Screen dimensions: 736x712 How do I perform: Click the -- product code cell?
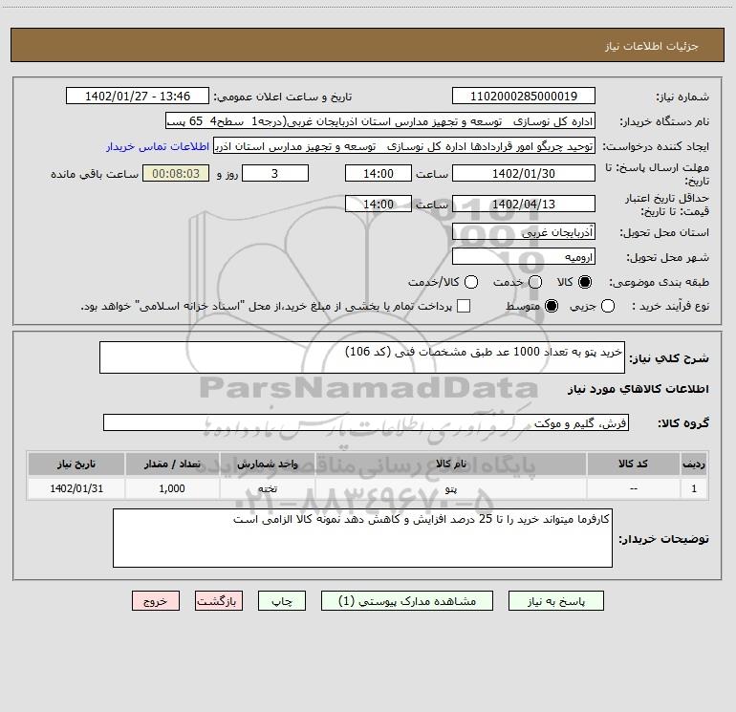coord(633,488)
